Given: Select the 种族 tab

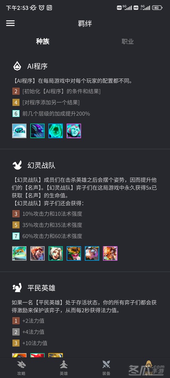Looking at the screenshot, I should 43,41.
